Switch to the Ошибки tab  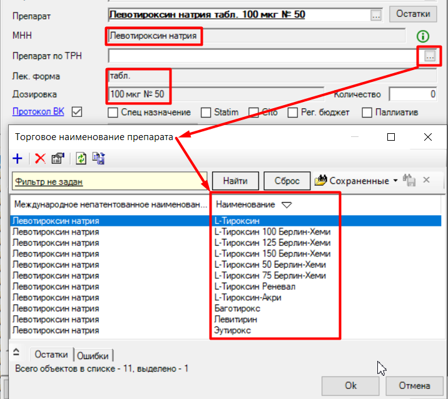[93, 356]
